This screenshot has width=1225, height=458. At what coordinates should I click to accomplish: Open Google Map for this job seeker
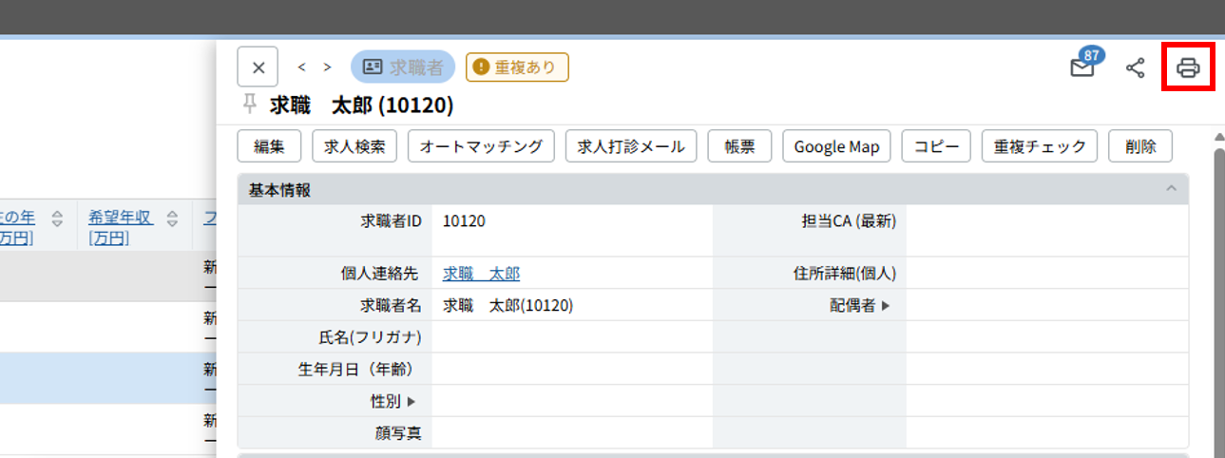[x=836, y=146]
